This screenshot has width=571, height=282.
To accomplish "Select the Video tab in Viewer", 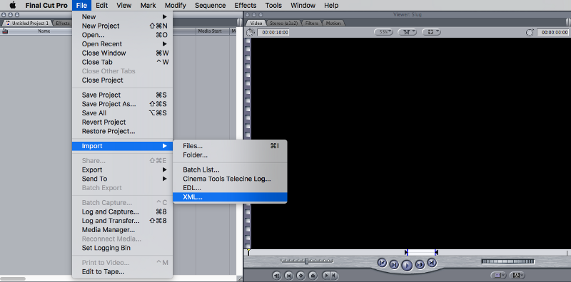I will point(256,23).
